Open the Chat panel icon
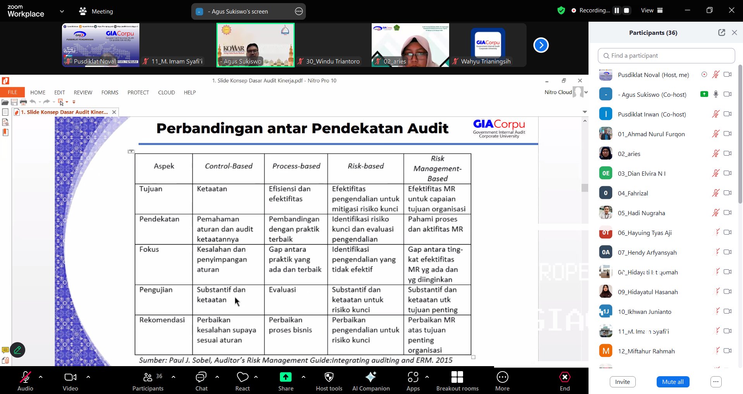The height and width of the screenshot is (394, 743). click(201, 377)
